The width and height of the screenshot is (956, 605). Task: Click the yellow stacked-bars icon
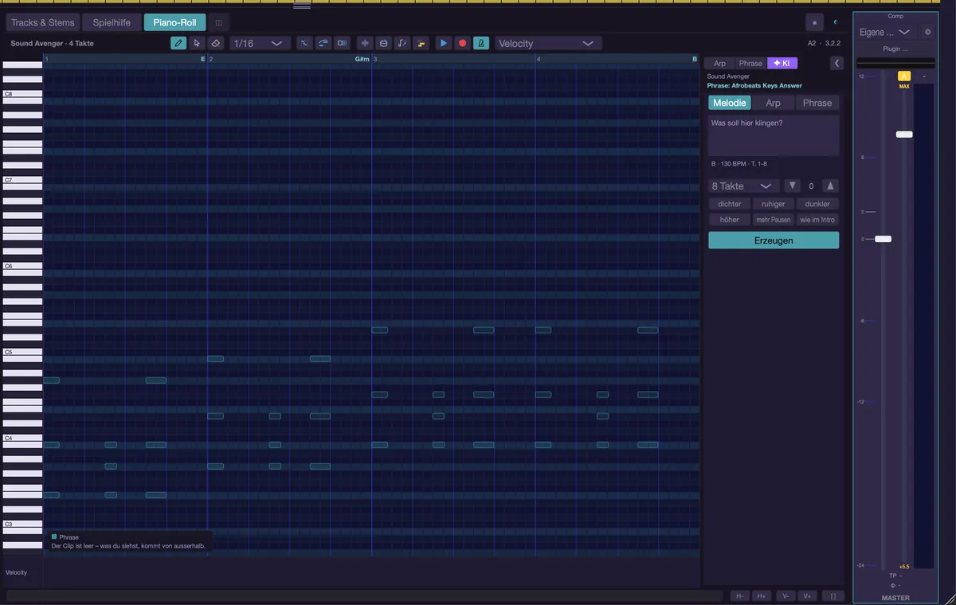tap(421, 43)
